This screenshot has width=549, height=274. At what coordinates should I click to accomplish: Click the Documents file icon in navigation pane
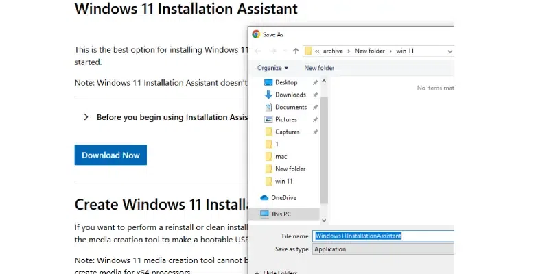[x=268, y=107]
